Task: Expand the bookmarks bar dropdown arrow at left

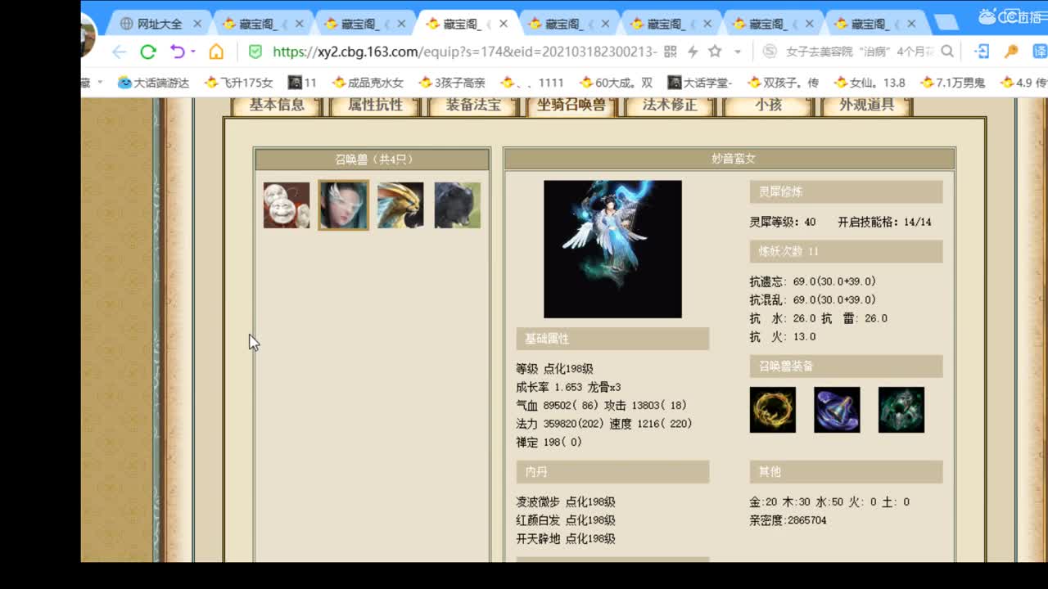Action: (100, 82)
